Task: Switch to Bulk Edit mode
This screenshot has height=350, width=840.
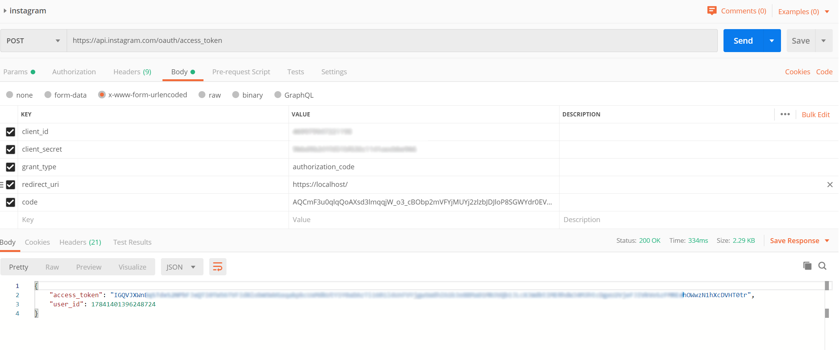Action: tap(815, 114)
